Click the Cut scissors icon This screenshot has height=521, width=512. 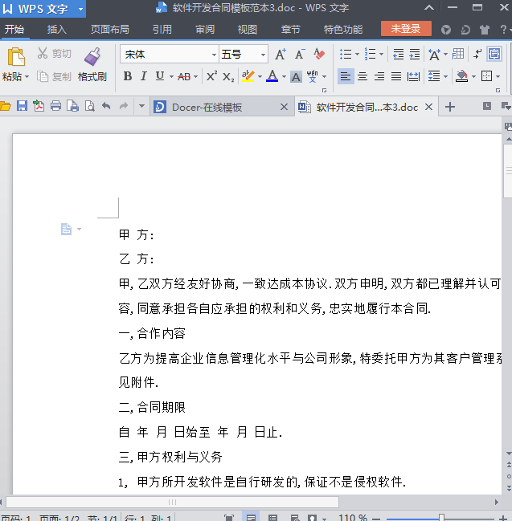coord(43,53)
